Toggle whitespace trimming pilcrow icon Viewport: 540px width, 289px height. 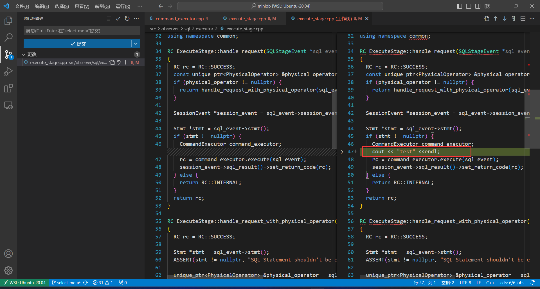coord(514,19)
